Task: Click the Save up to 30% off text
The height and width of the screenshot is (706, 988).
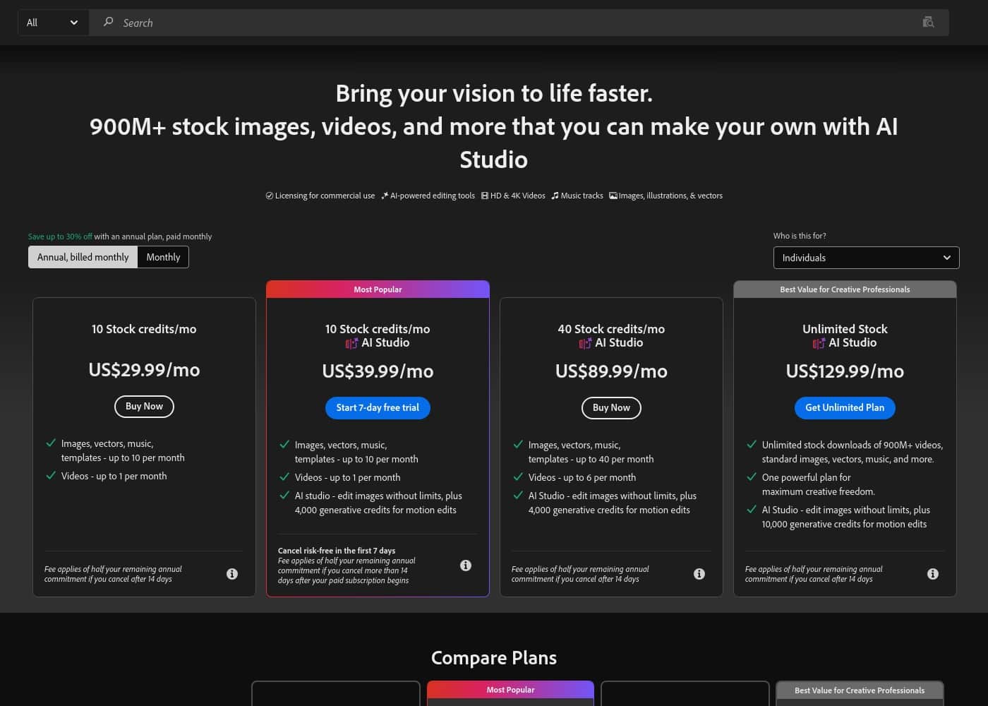Action: 60,237
